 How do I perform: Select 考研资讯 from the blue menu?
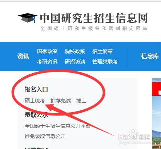(47, 62)
